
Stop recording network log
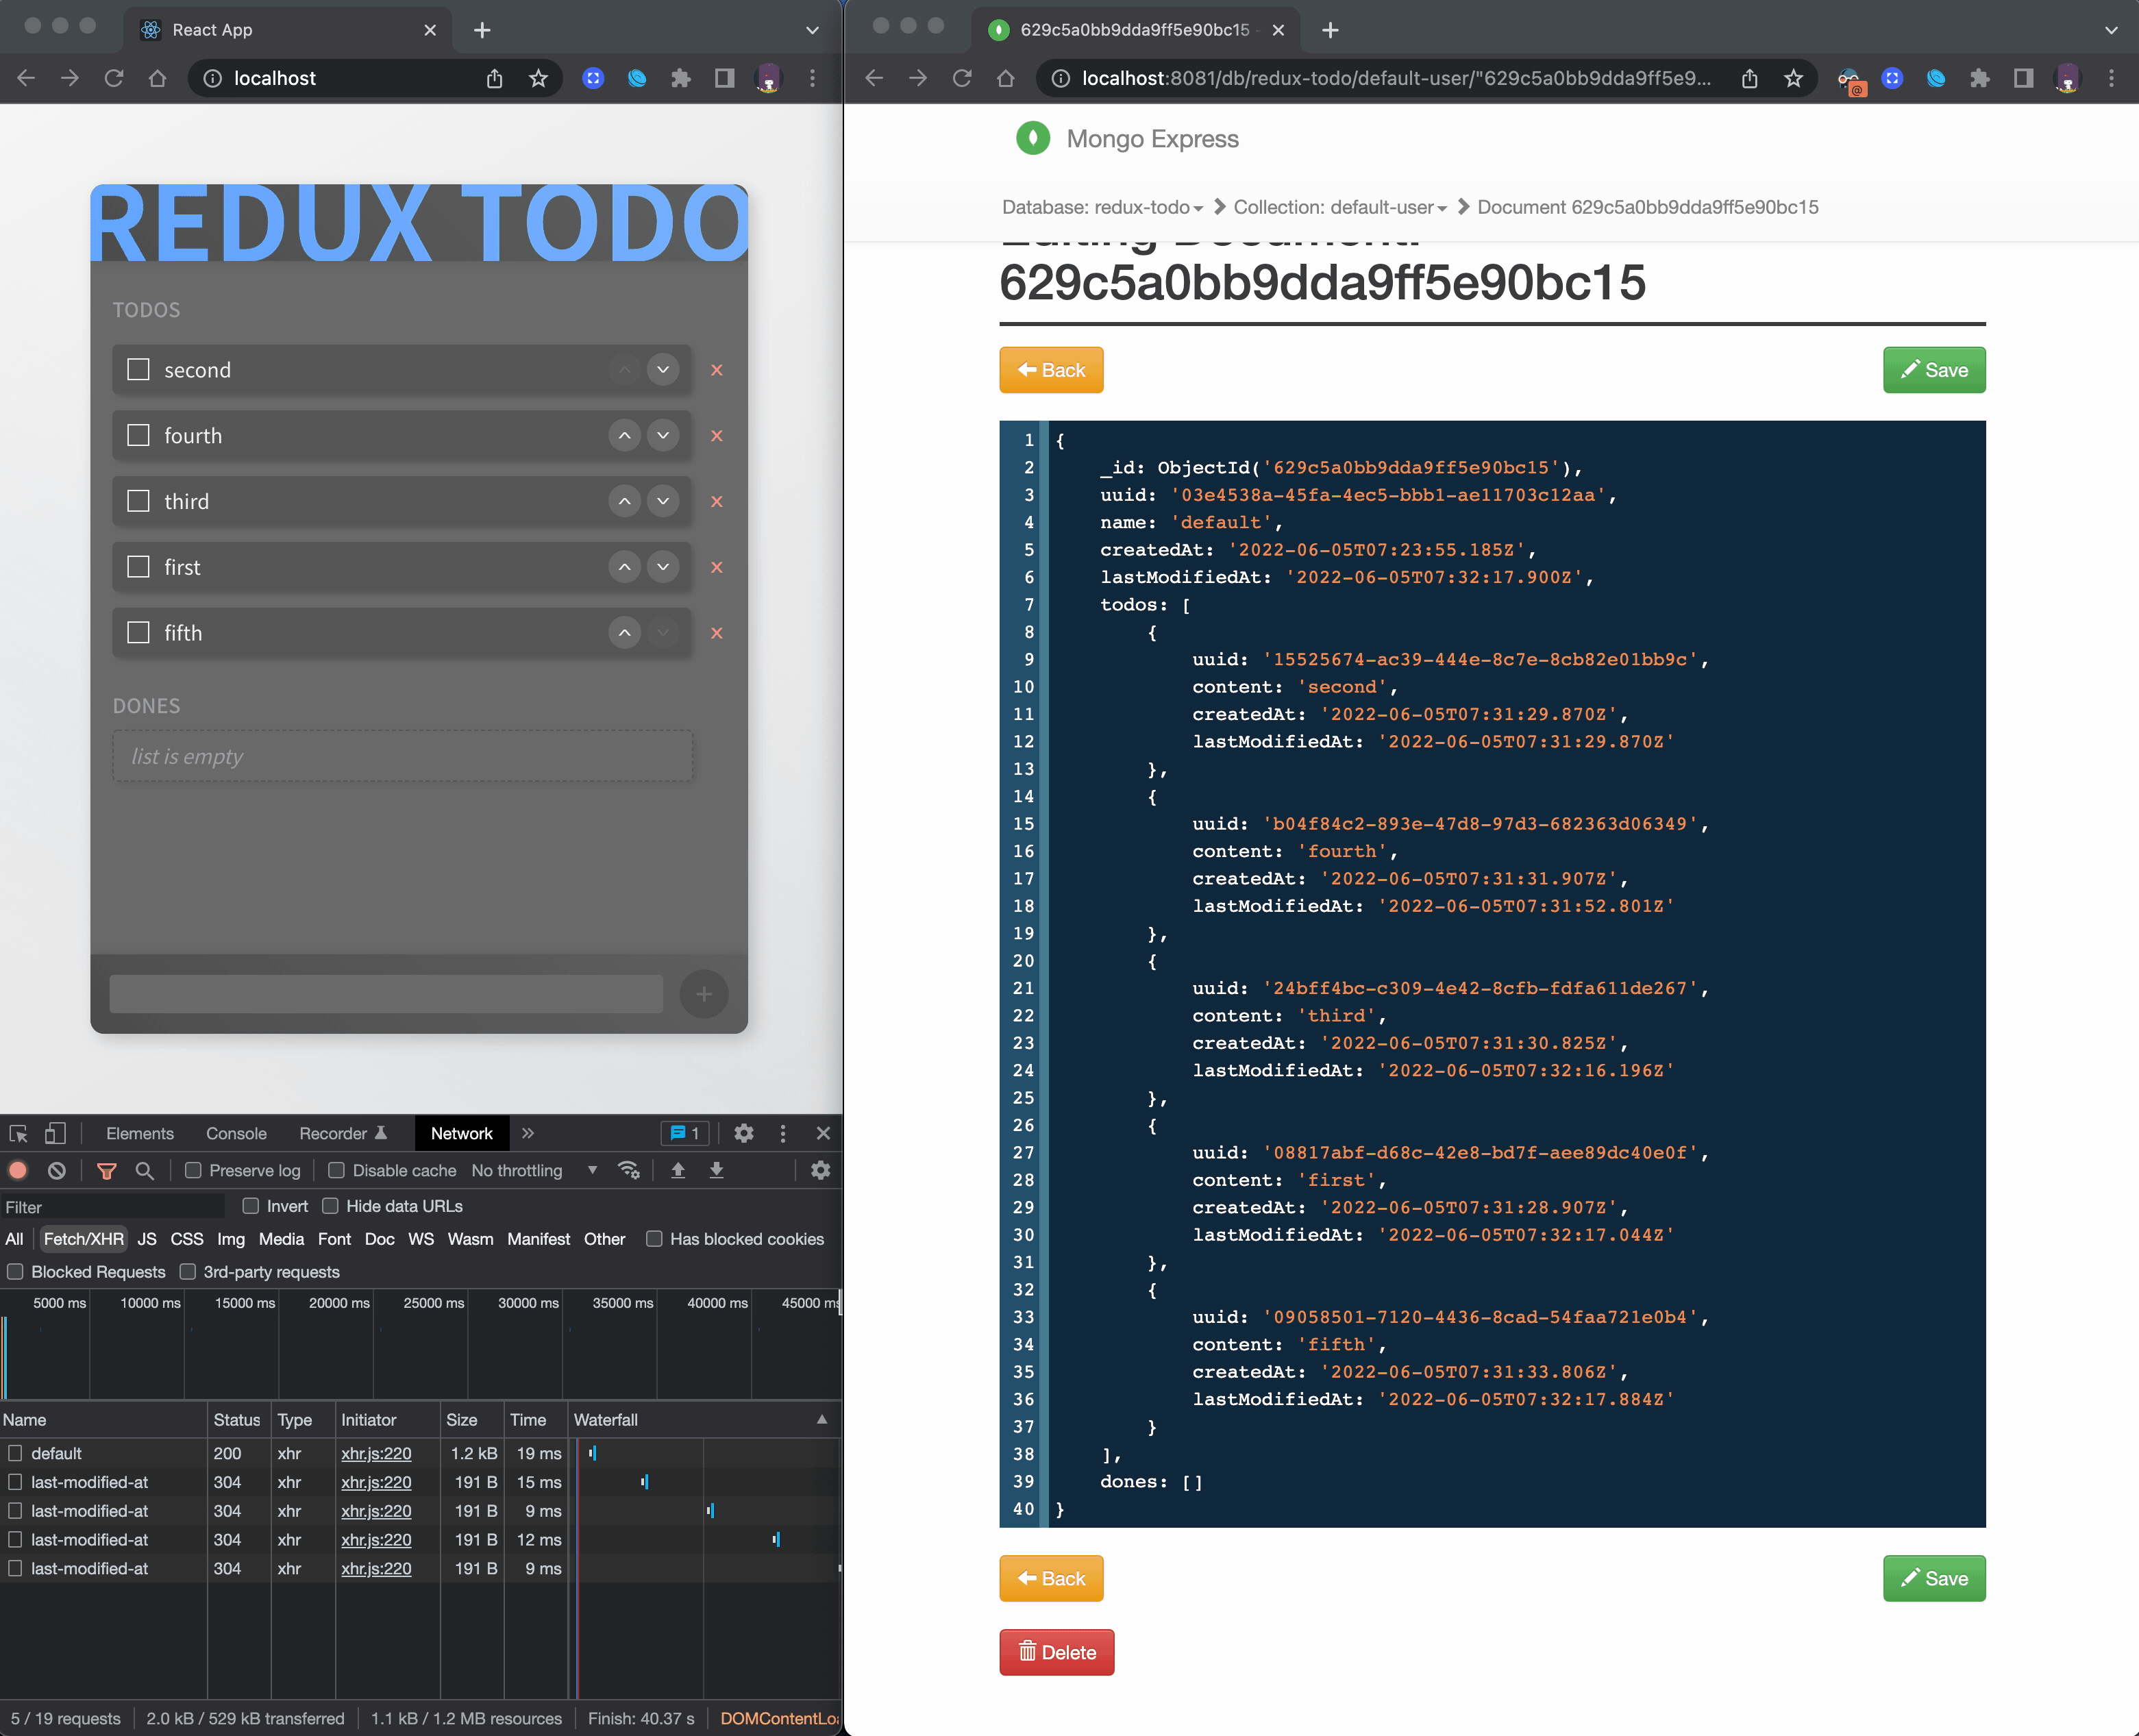tap(18, 1170)
